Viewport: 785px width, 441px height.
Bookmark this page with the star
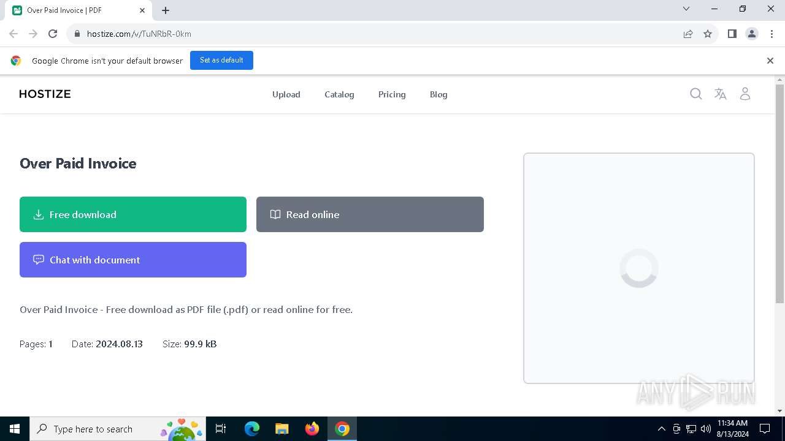708,34
